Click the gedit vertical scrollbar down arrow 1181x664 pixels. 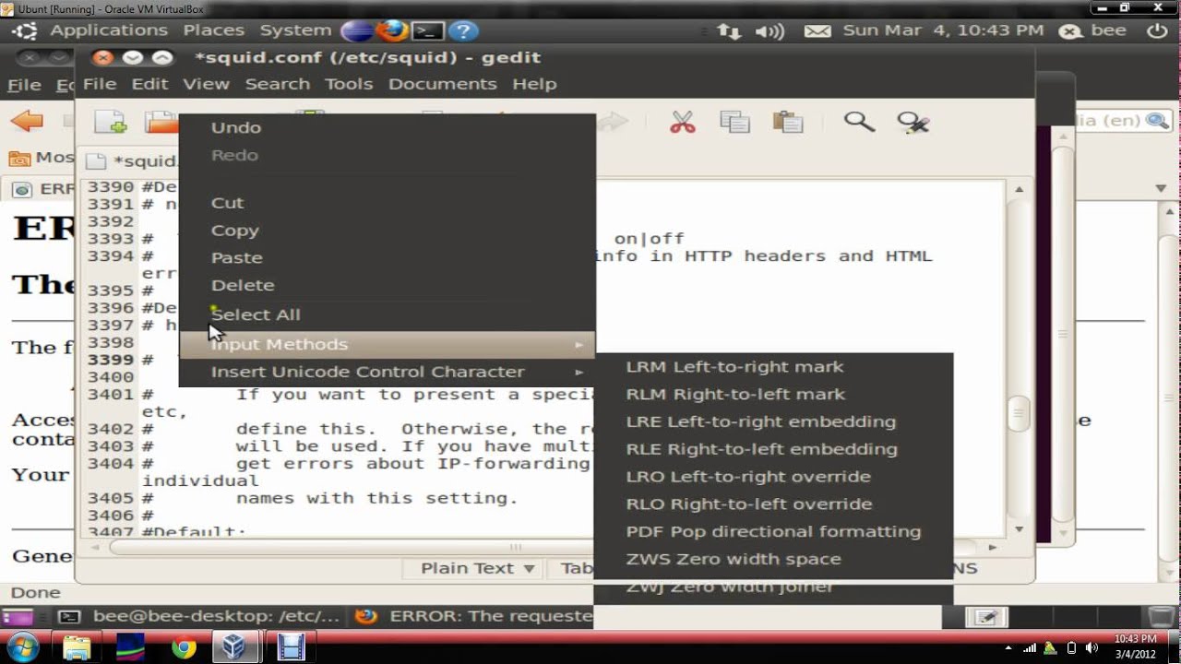tap(1020, 529)
